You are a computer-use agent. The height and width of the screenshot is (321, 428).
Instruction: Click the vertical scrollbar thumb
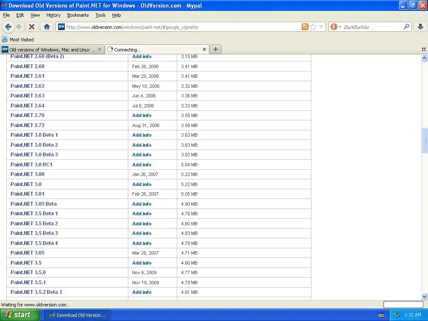pyautogui.click(x=424, y=140)
